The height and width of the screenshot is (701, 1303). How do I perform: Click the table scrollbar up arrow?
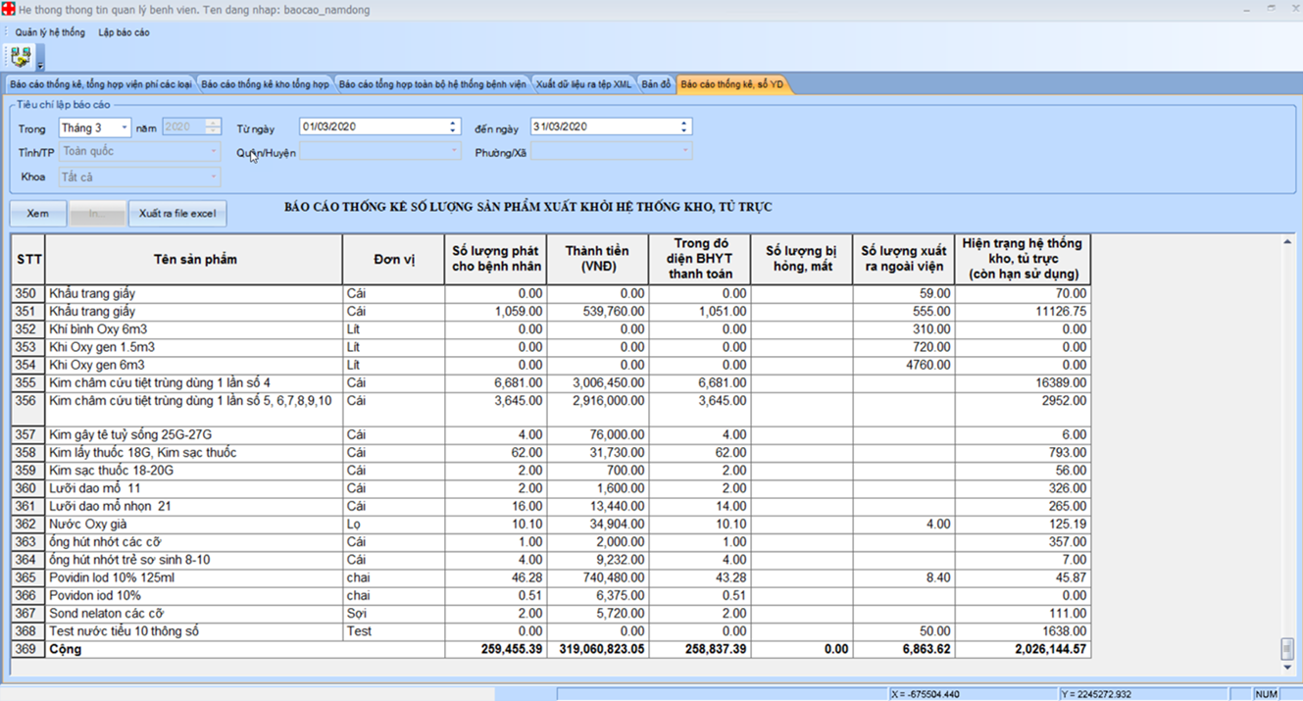(x=1287, y=242)
